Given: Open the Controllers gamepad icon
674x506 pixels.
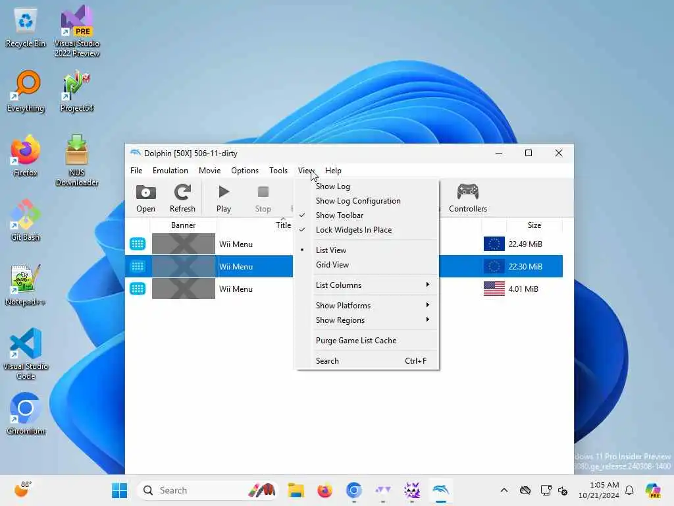Looking at the screenshot, I should point(468,192).
